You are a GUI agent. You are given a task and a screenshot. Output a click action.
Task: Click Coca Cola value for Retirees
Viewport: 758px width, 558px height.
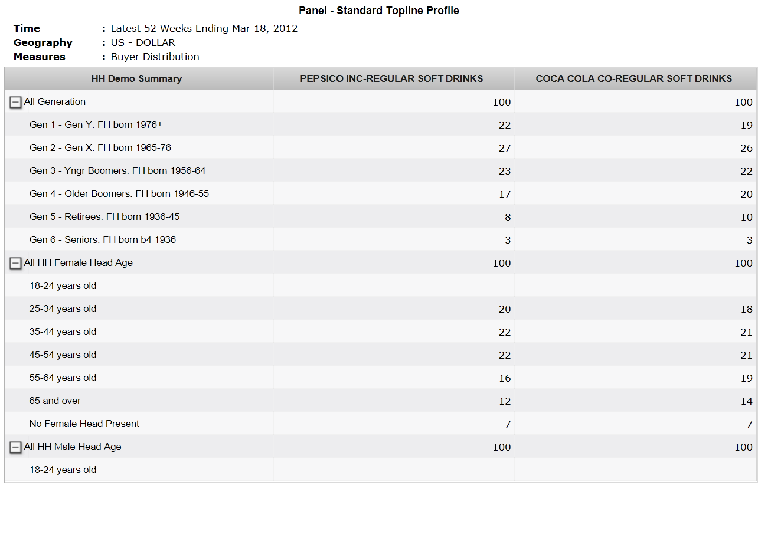point(747,217)
